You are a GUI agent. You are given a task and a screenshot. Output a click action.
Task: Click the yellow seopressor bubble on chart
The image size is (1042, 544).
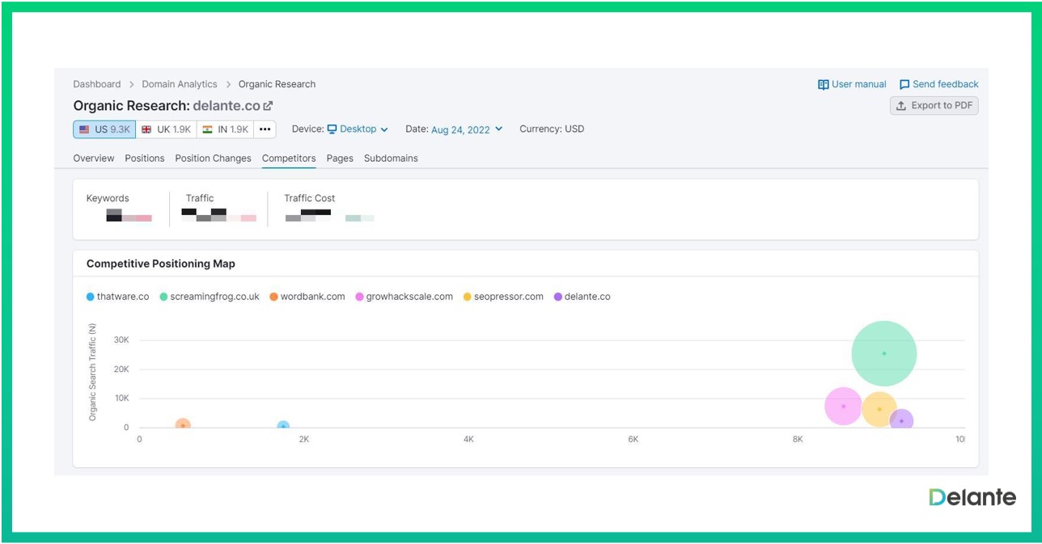[879, 409]
